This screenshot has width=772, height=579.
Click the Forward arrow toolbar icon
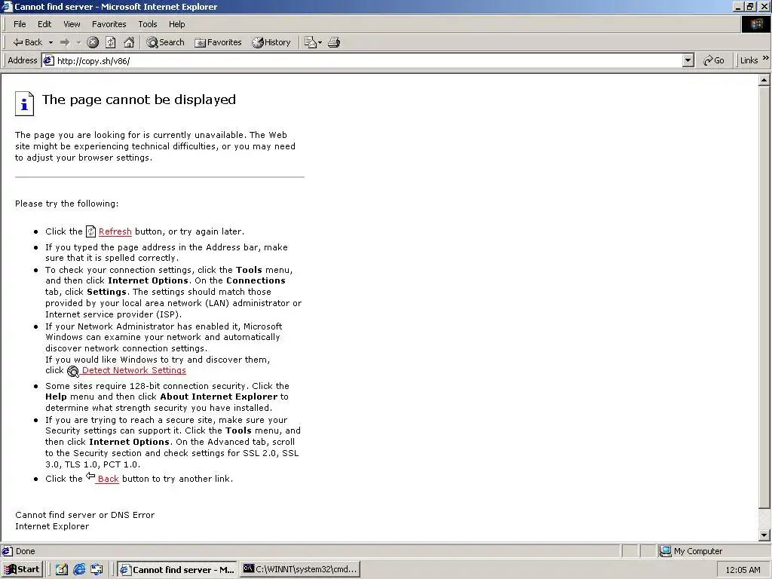[x=65, y=42]
